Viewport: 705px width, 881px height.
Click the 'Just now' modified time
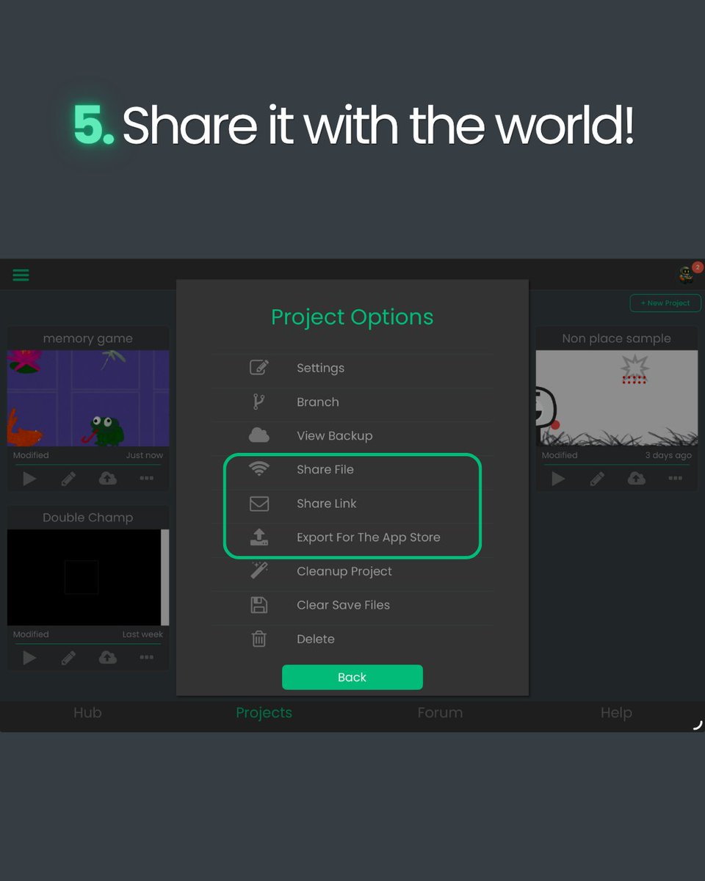tap(145, 455)
